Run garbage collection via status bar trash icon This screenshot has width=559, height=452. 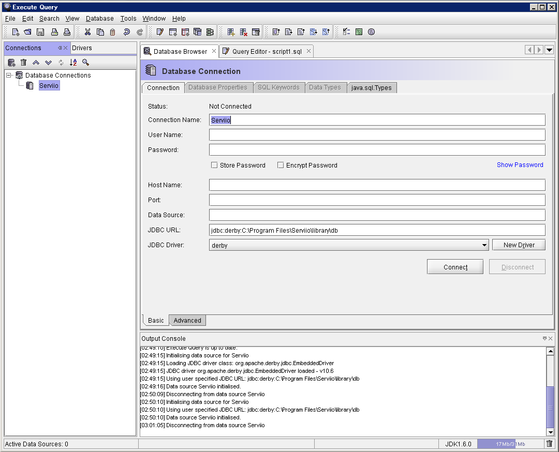549,444
